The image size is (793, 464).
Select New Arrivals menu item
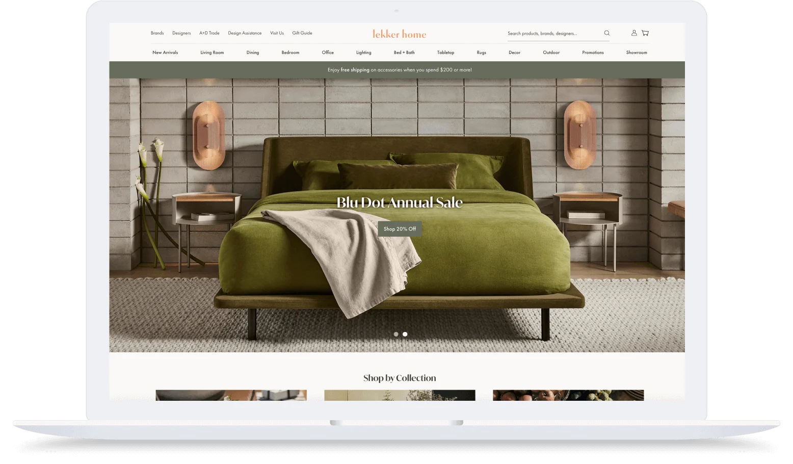click(165, 53)
